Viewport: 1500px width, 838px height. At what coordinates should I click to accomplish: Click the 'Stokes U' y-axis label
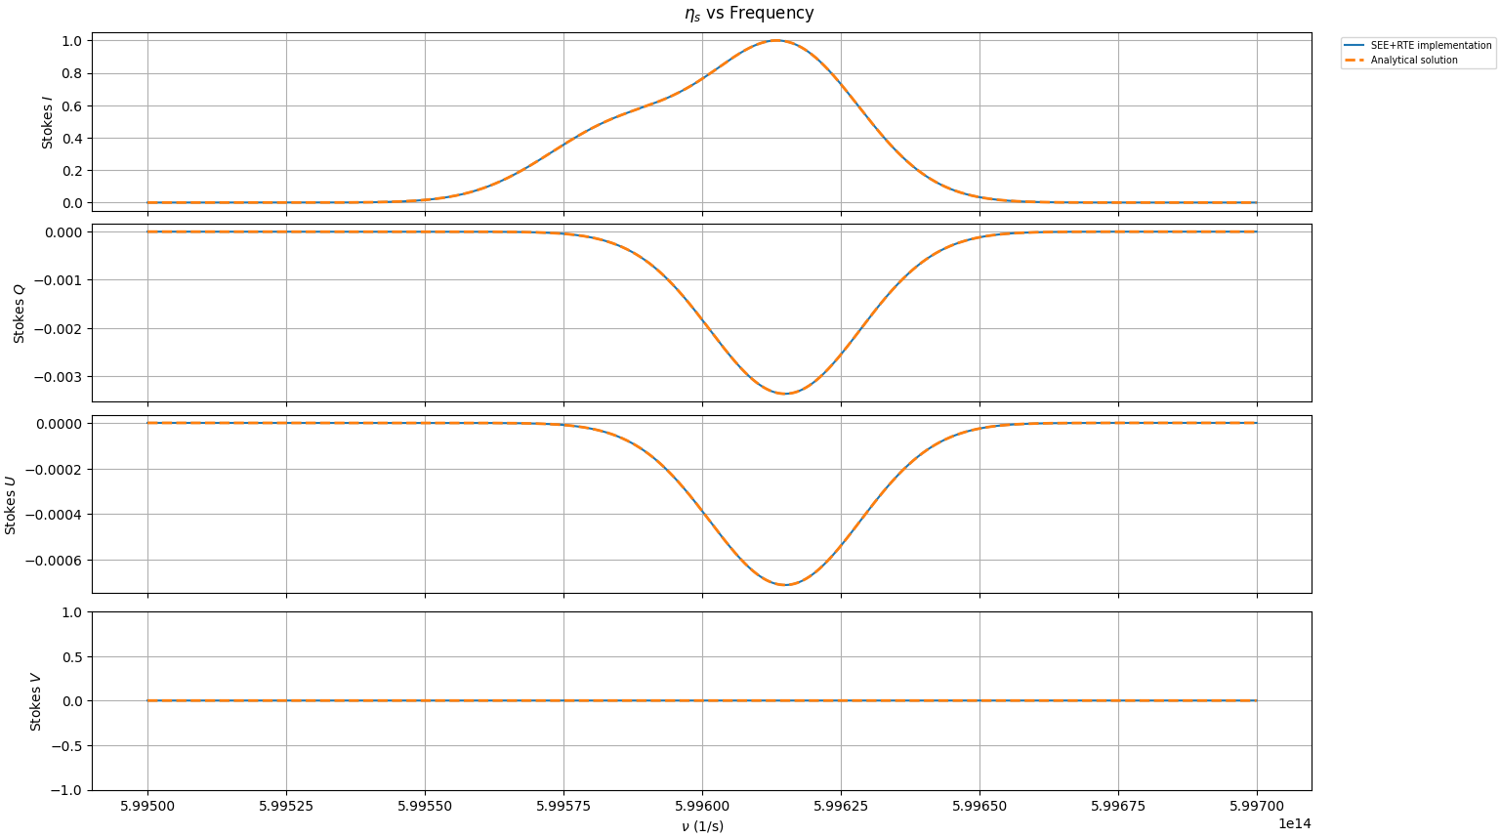point(11,505)
